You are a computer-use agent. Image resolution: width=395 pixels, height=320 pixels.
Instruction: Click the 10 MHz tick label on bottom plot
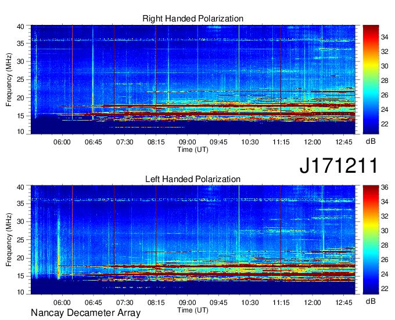[x=20, y=292]
